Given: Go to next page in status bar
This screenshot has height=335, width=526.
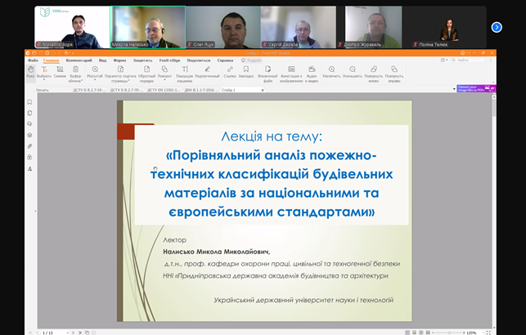Looking at the screenshot, I should 73,333.
